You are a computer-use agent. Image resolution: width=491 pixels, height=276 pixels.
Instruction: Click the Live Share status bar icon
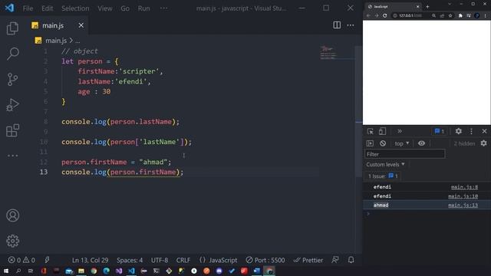(47, 260)
